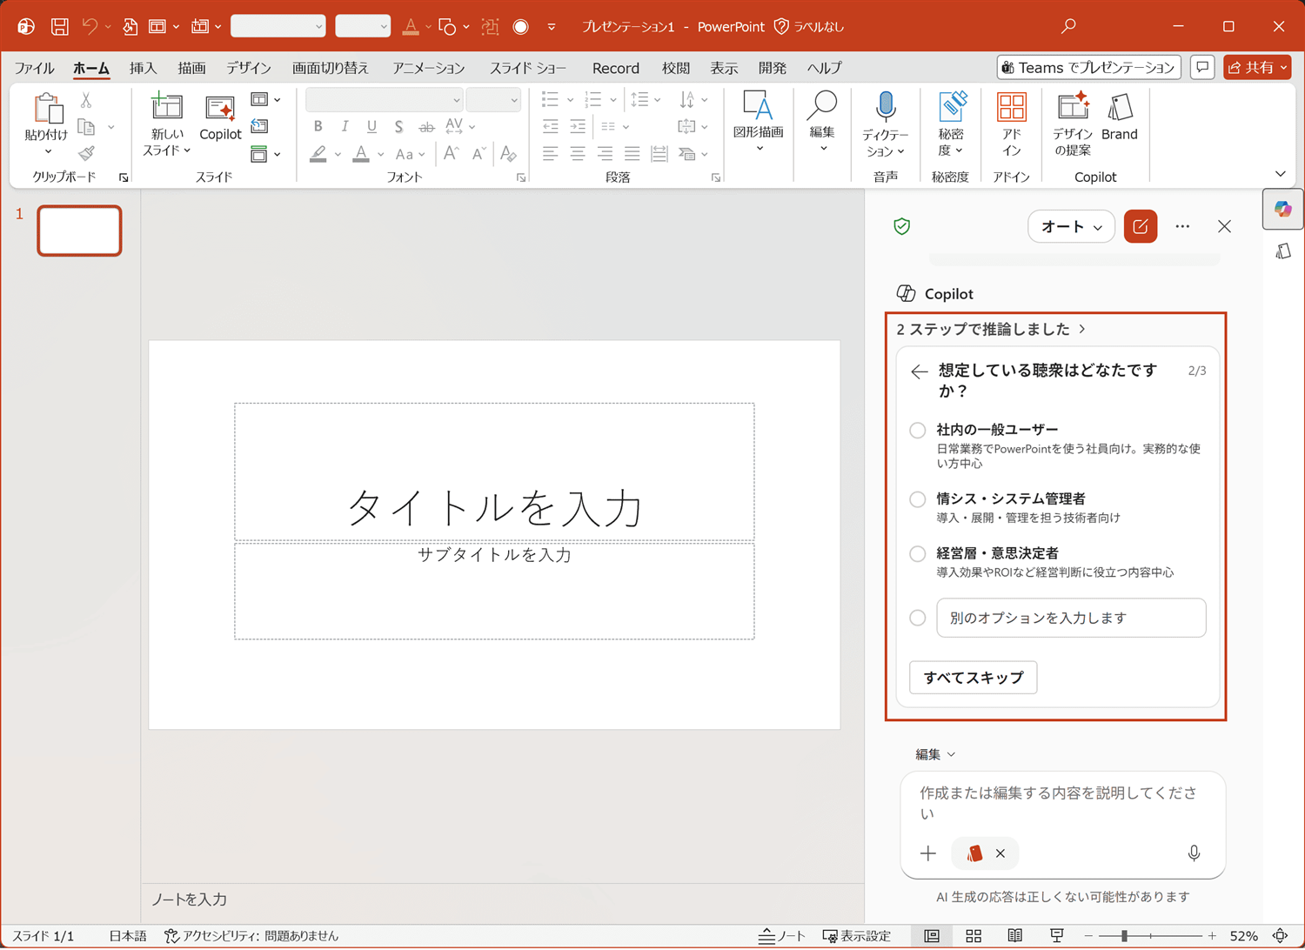Image resolution: width=1305 pixels, height=950 pixels.
Task: Click the Cut scissors icon
Action: click(x=86, y=101)
